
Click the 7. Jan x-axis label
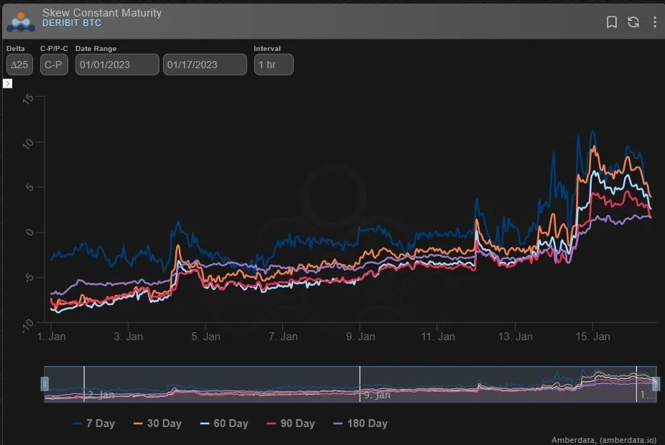[283, 337]
